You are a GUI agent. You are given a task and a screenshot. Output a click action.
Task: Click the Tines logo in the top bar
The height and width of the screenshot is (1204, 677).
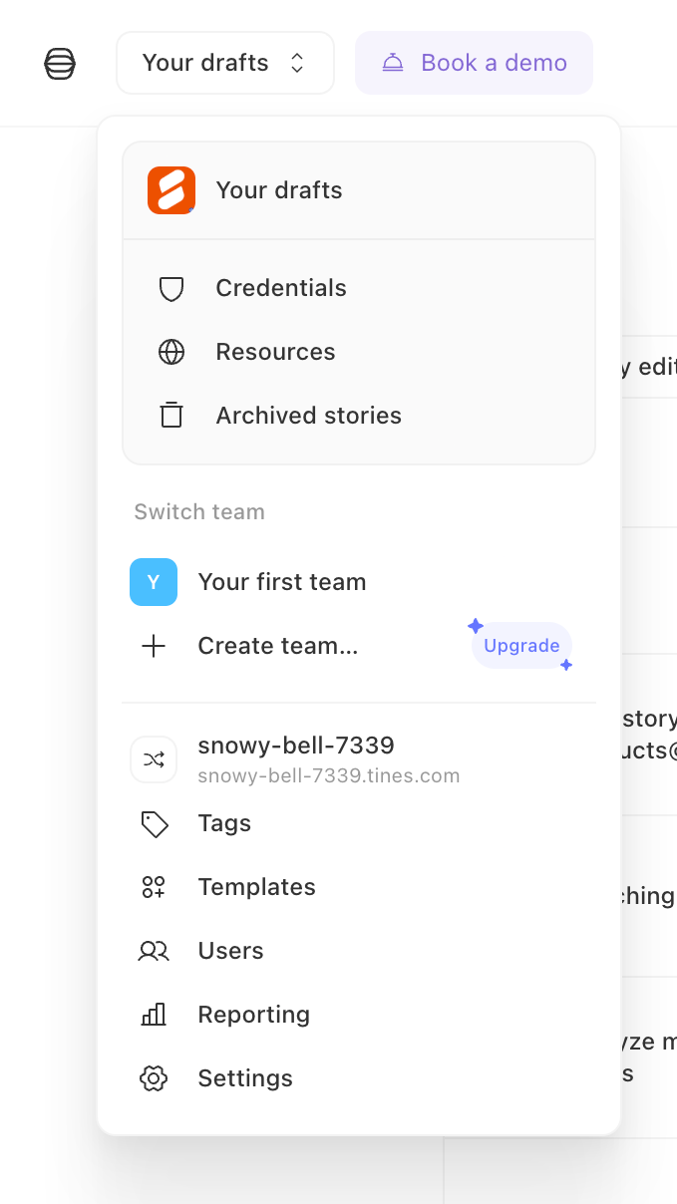(x=60, y=63)
